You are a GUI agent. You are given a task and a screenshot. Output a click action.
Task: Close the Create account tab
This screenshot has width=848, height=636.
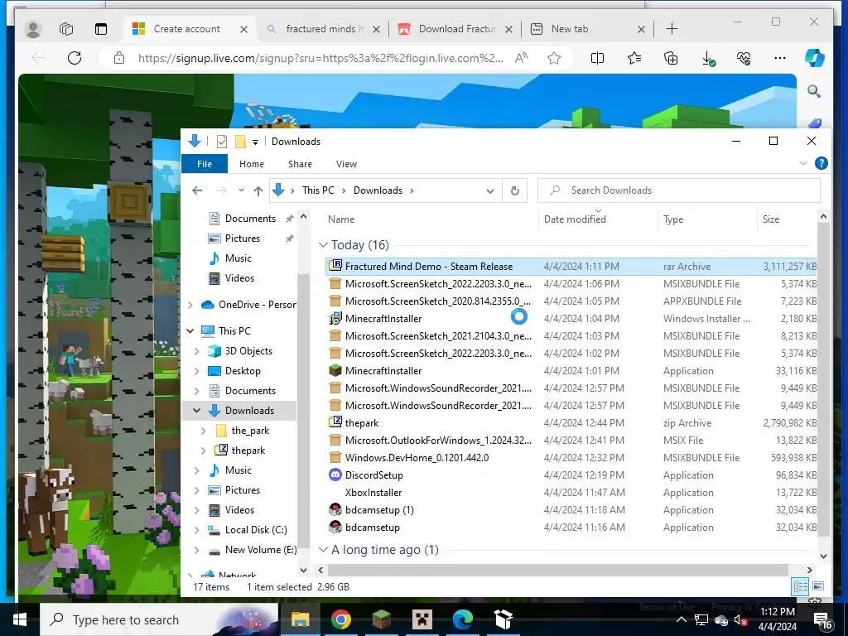tap(244, 29)
